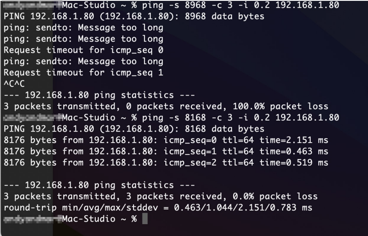
Task: Click the last "ping: sendto: Message too long" error
Action: pyautogui.click(x=83, y=61)
